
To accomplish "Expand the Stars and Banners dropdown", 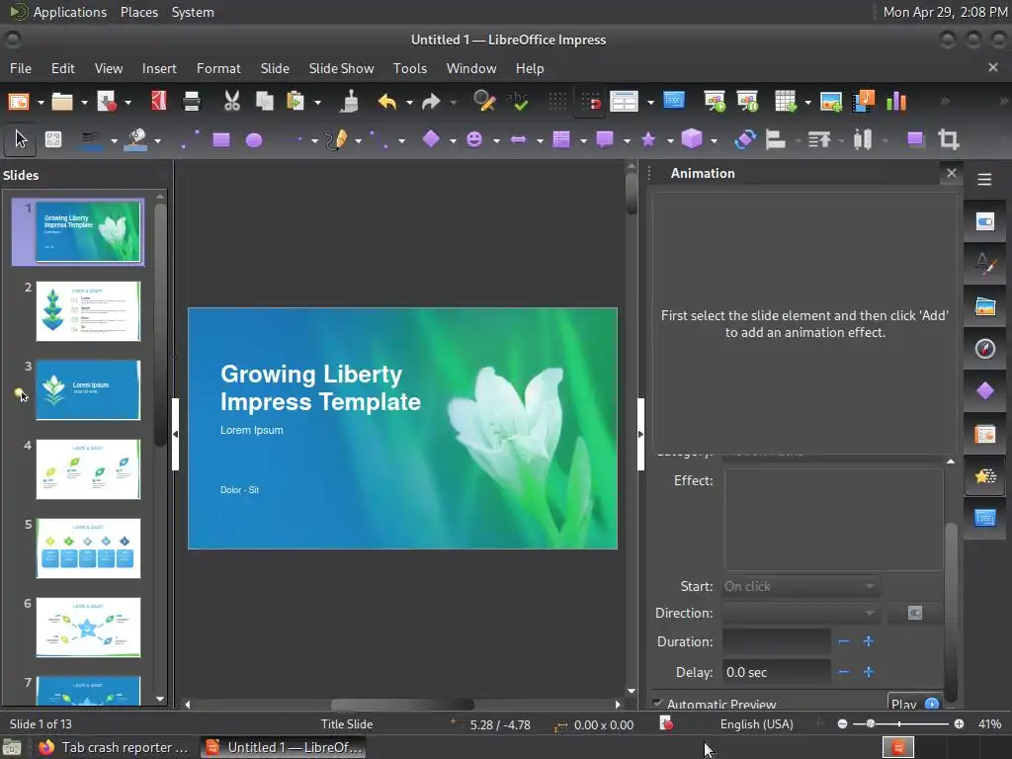I will (670, 140).
